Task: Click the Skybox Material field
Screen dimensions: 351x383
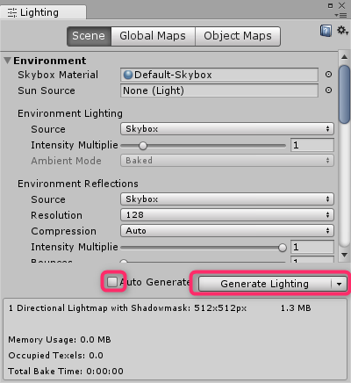Action: (219, 75)
